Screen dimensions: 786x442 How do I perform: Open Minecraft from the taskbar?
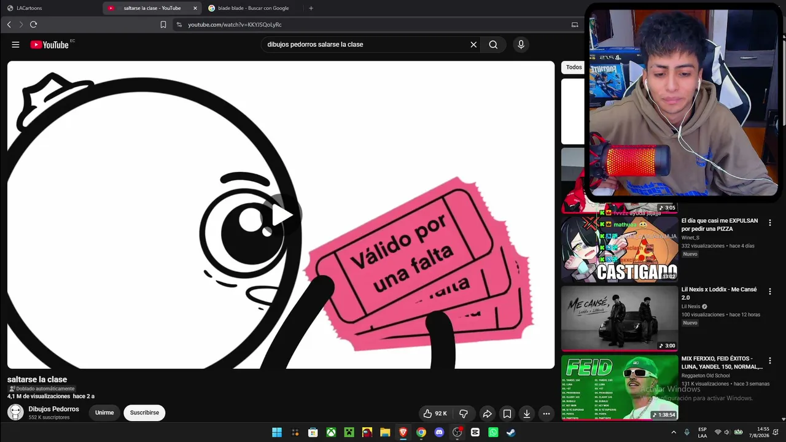pyautogui.click(x=349, y=432)
